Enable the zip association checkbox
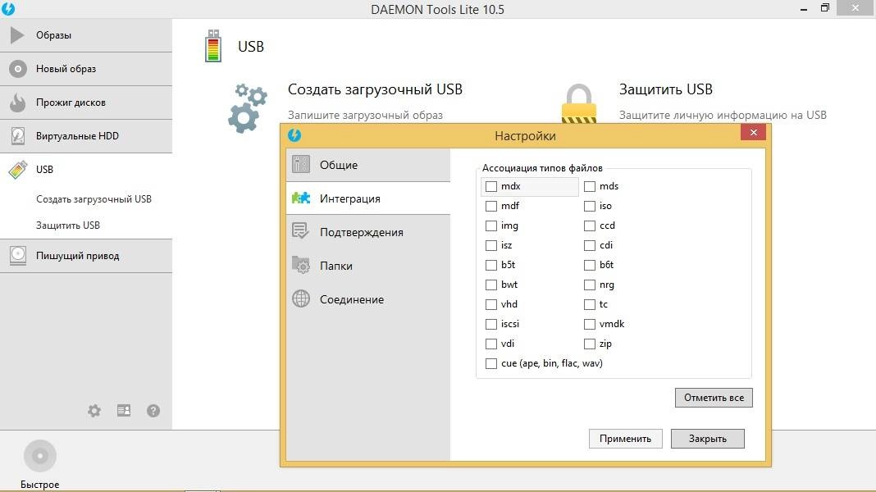876x492 pixels. pyautogui.click(x=590, y=344)
